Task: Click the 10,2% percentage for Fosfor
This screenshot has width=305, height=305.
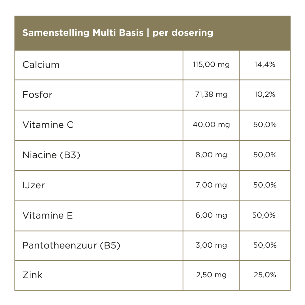Action: (265, 95)
